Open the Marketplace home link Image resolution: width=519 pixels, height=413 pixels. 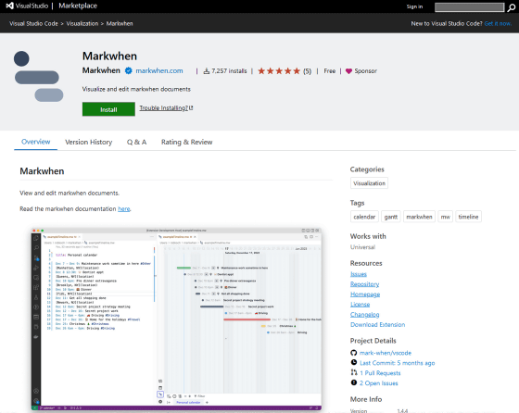point(78,6)
